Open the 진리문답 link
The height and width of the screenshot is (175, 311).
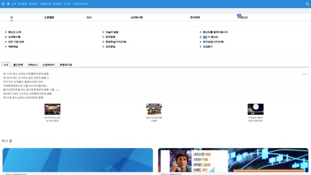pyautogui.click(x=111, y=47)
